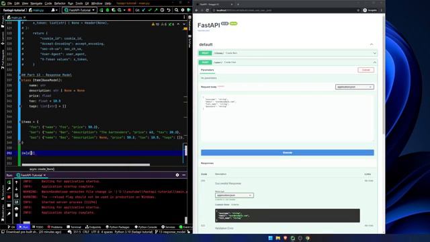Open the Refactor menu
This screenshot has width=430, height=242.
(x=60, y=3)
